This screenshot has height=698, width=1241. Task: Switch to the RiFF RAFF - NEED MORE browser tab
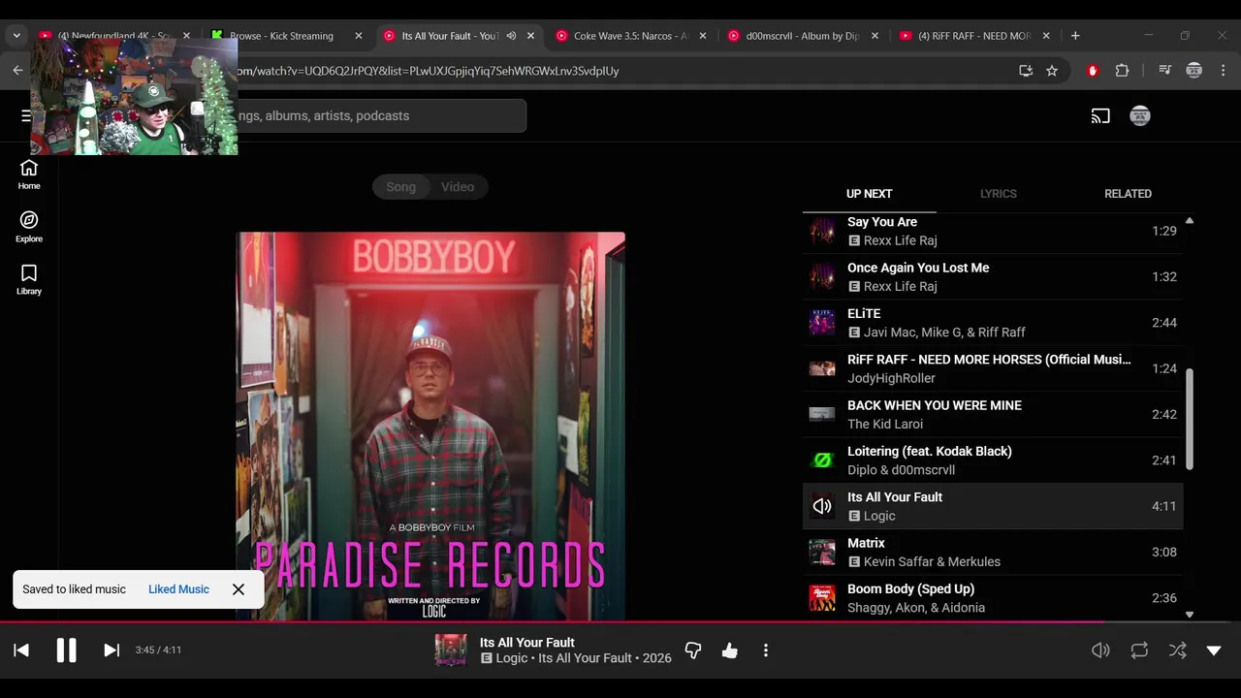(973, 36)
